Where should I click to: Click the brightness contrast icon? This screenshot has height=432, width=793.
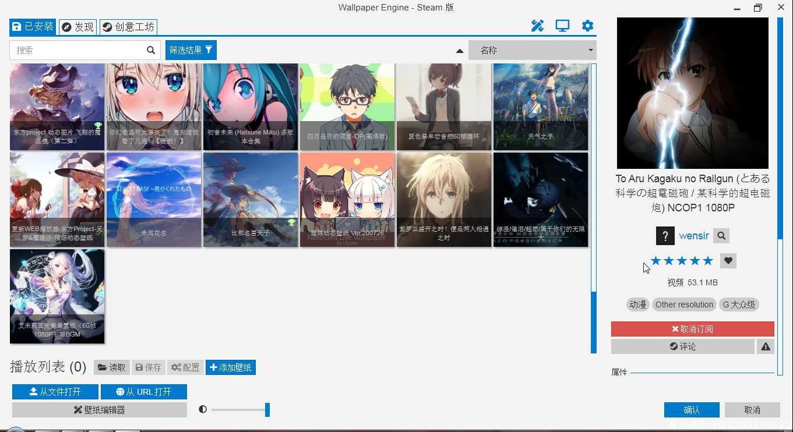pos(203,409)
